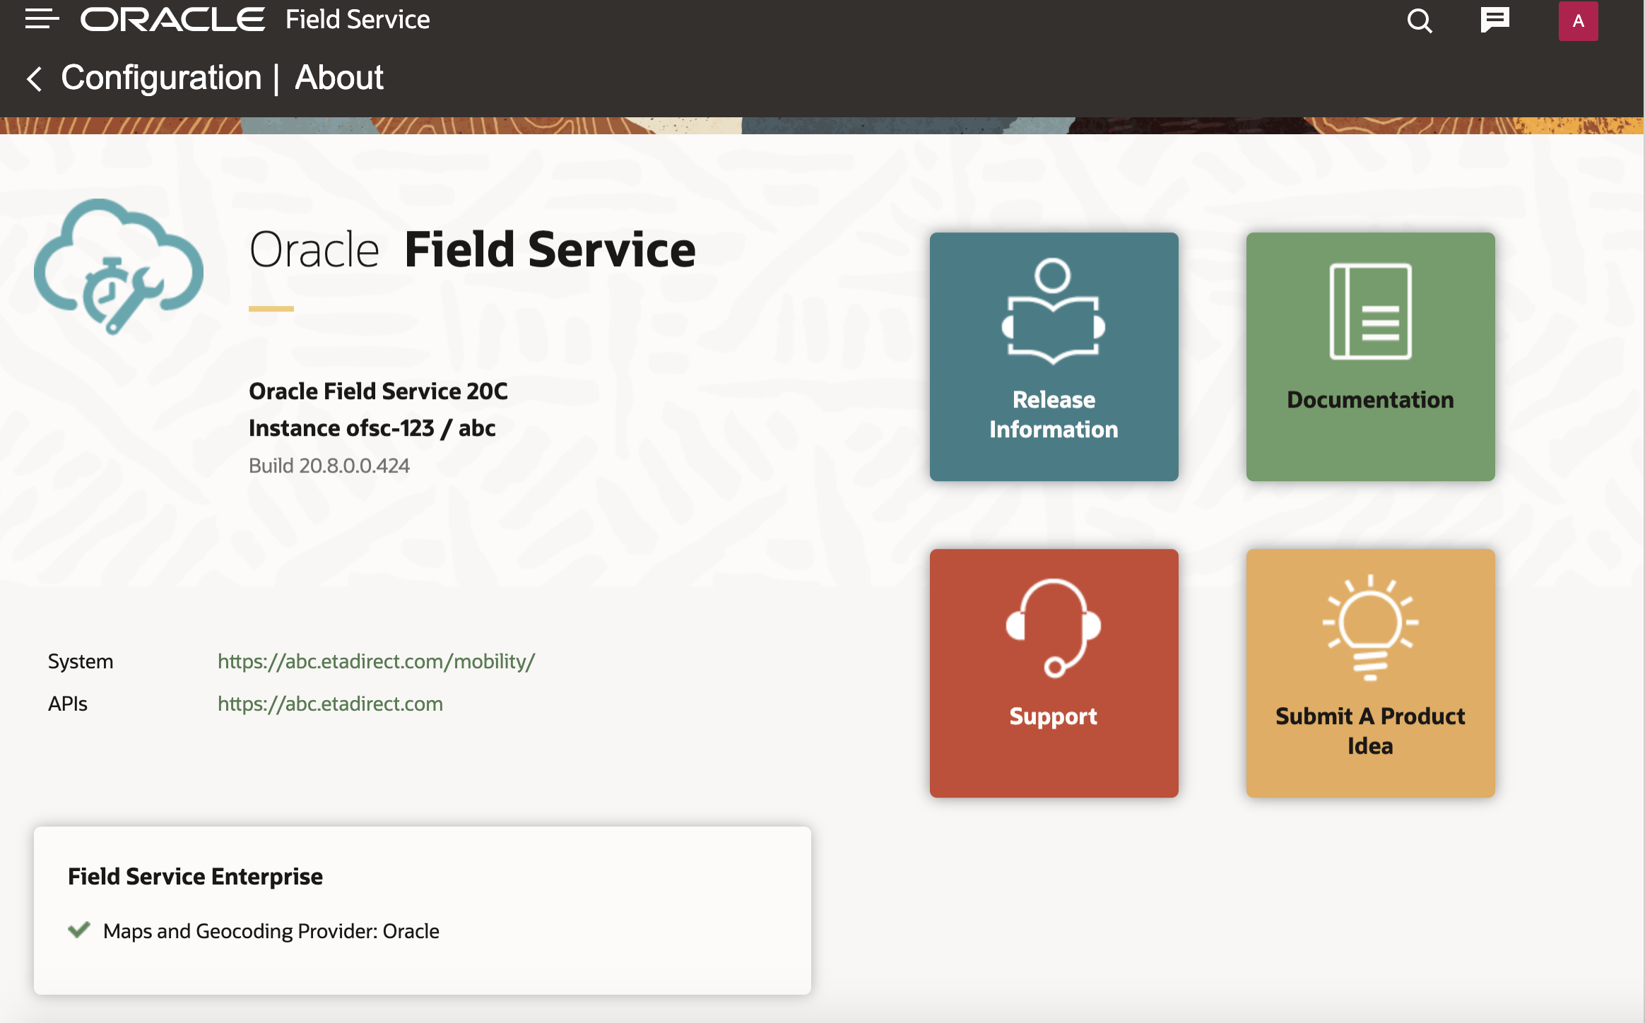Open the Support tile label
This screenshot has height=1023, width=1645.
[1053, 716]
